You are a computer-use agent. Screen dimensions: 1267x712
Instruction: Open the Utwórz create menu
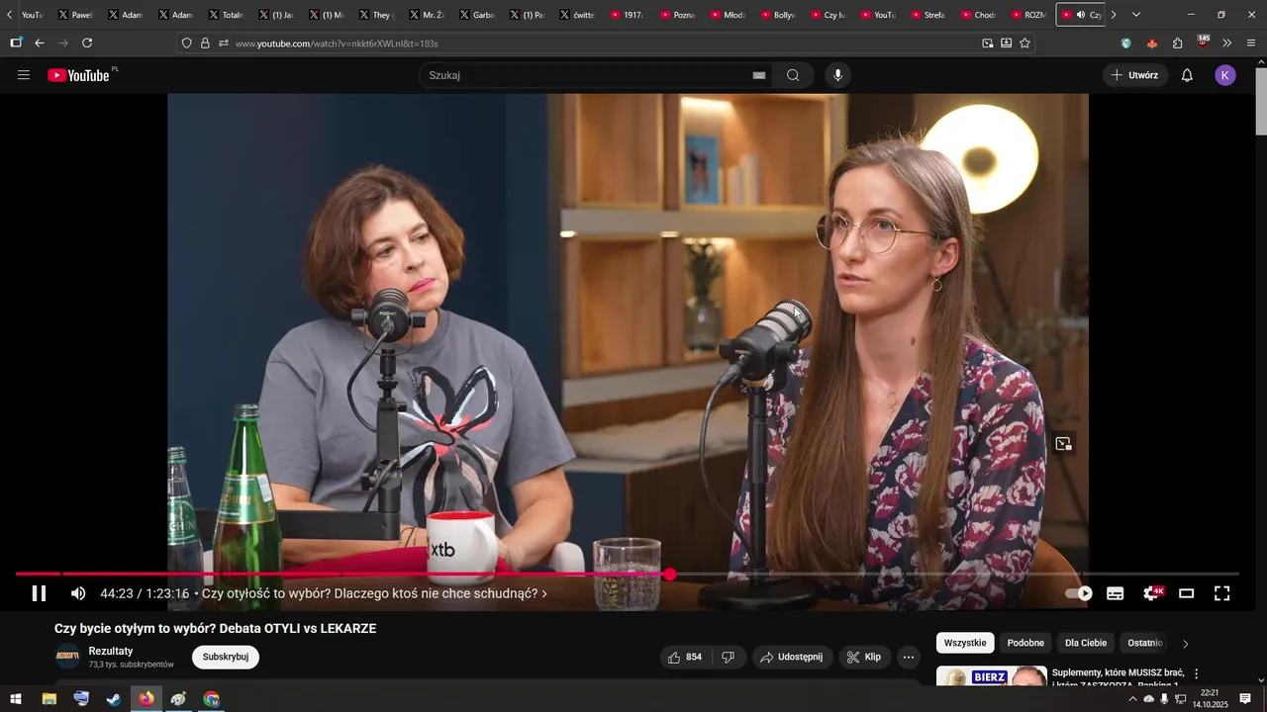tap(1135, 75)
